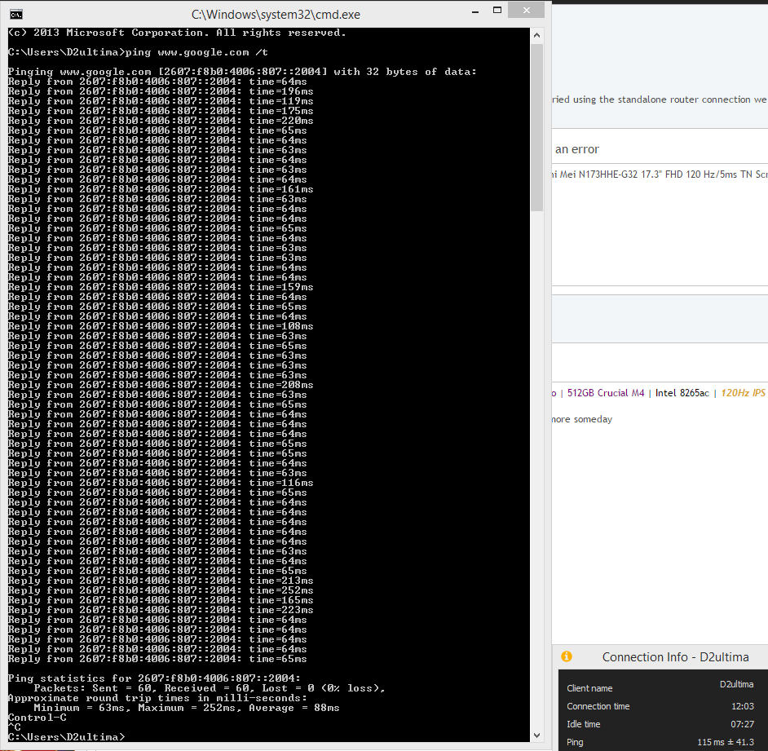The height and width of the screenshot is (751, 768).
Task: Click the 'an error' heading in the browser
Action: 577,149
